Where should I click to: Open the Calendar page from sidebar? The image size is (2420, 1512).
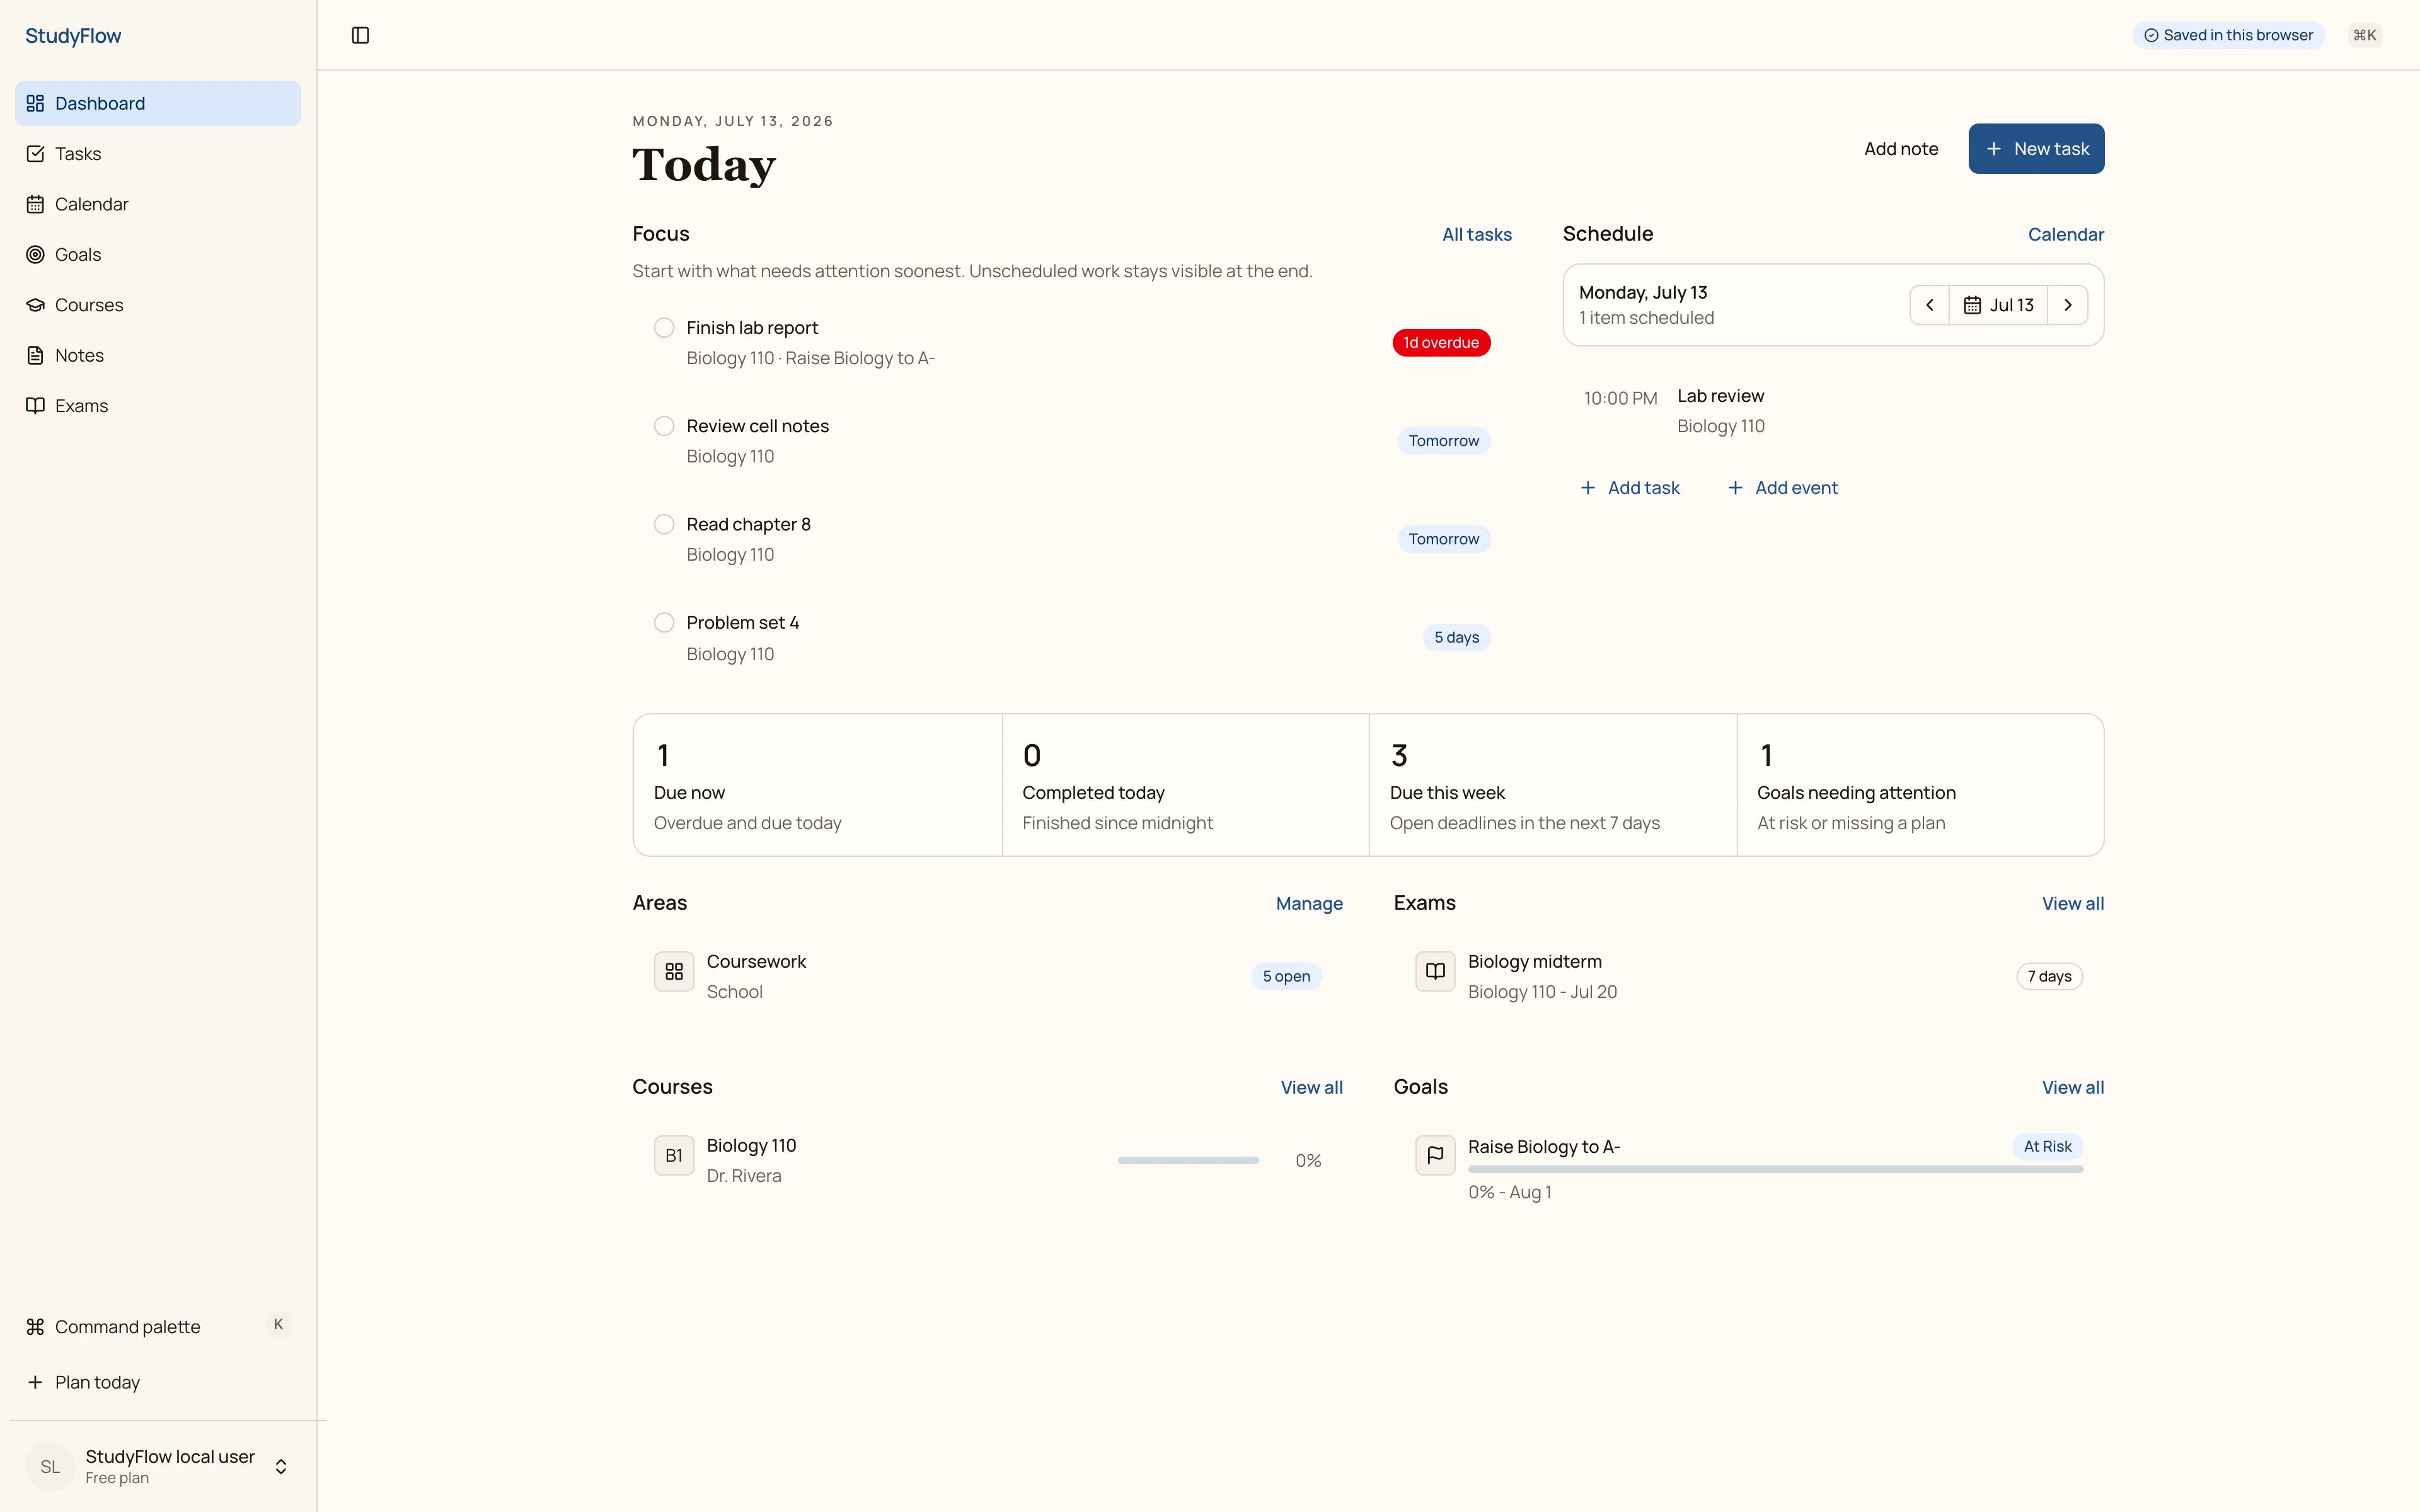158,204
